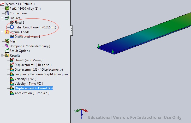Image resolution: width=191 pixels, height=123 pixels.
Task: Select the Fixed-1 fixture
Action: coord(20,22)
